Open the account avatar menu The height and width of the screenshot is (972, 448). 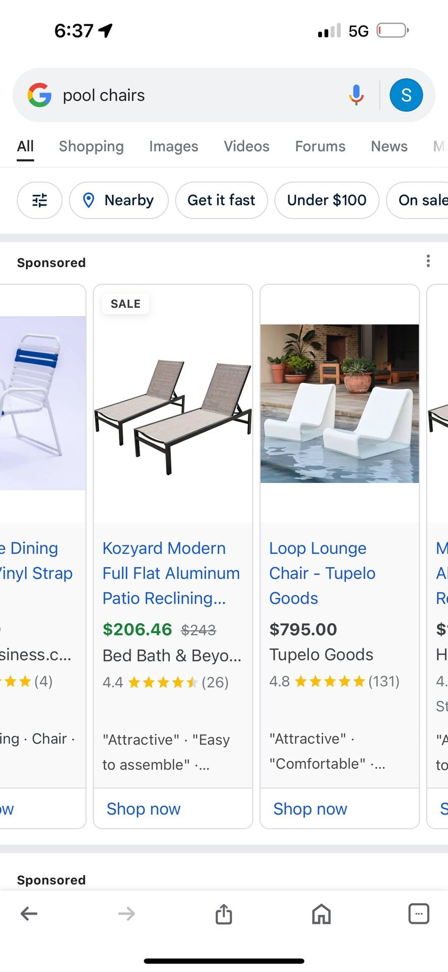(x=406, y=95)
